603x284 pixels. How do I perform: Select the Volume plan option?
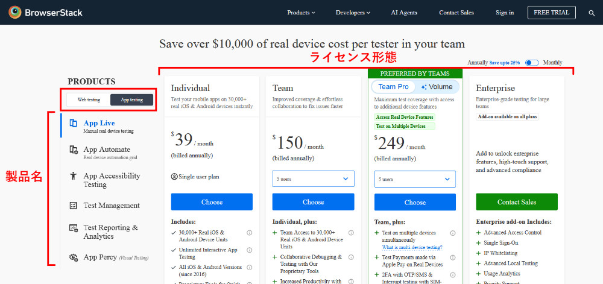click(437, 87)
